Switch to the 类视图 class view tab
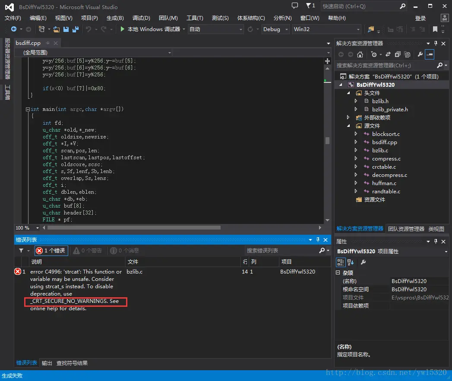Image resolution: width=452 pixels, height=381 pixels. pos(436,229)
